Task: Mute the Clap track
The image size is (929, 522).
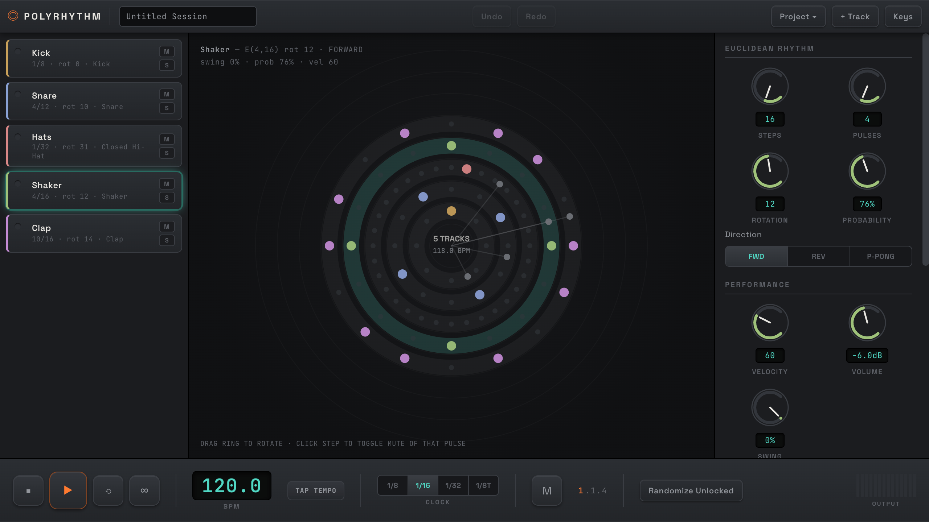Action: 167,227
